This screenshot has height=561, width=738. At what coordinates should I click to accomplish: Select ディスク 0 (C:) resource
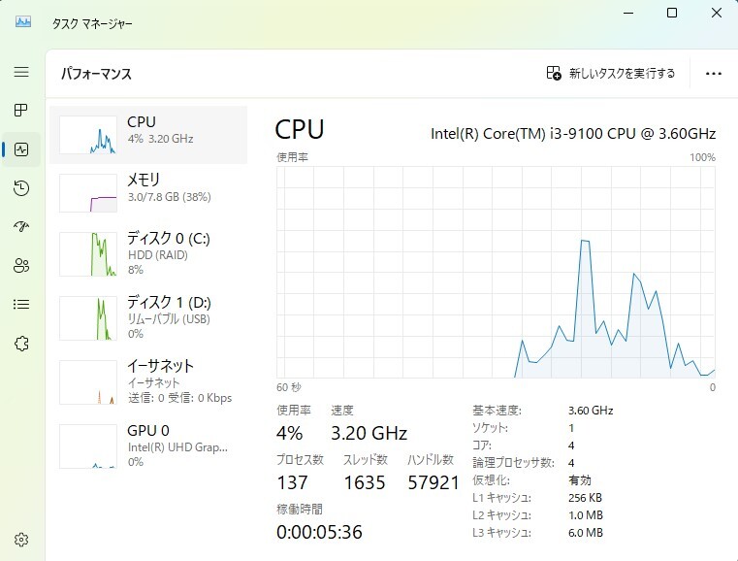pyautogui.click(x=148, y=254)
